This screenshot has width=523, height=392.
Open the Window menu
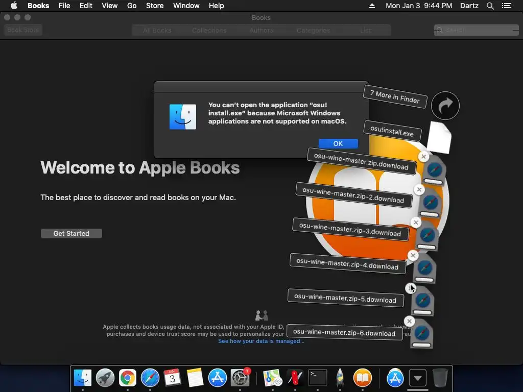[186, 6]
